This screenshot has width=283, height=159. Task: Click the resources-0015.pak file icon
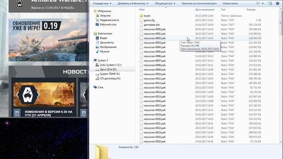point(141,96)
